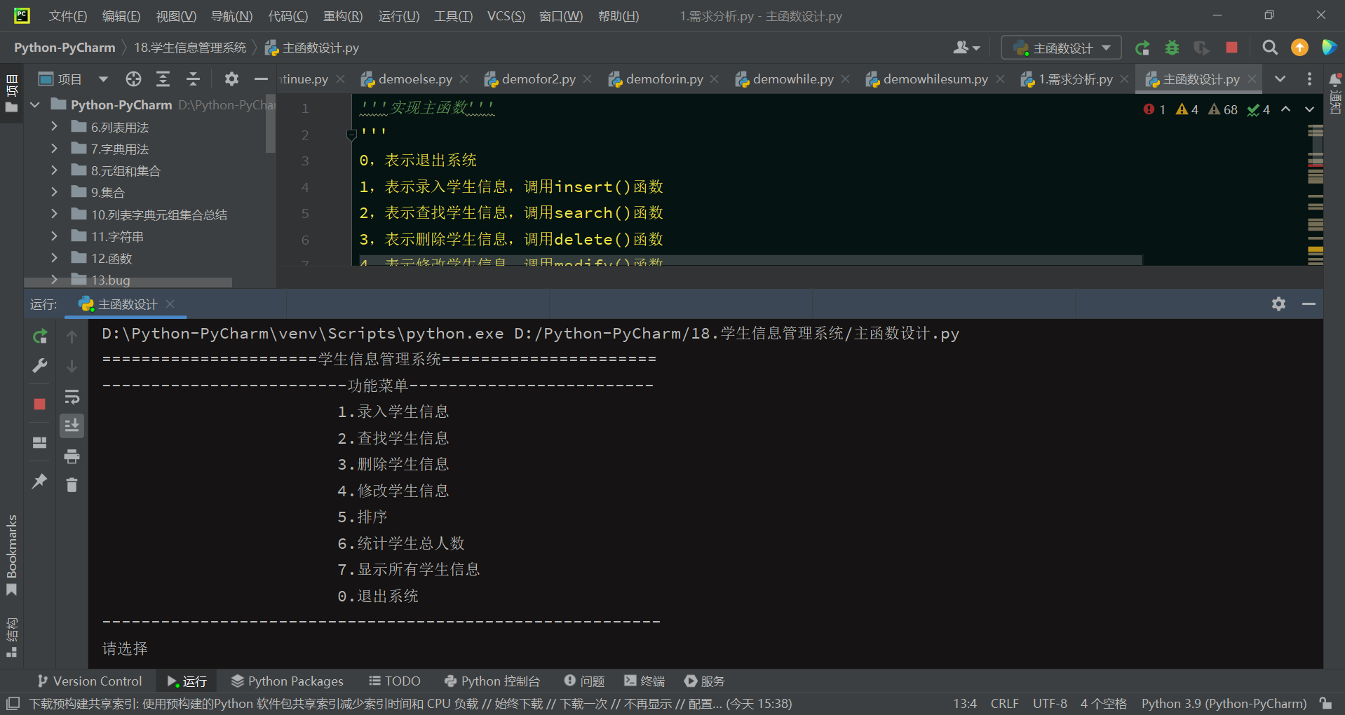
Task: Open the hidden editor tabs chevron
Action: point(1280,79)
